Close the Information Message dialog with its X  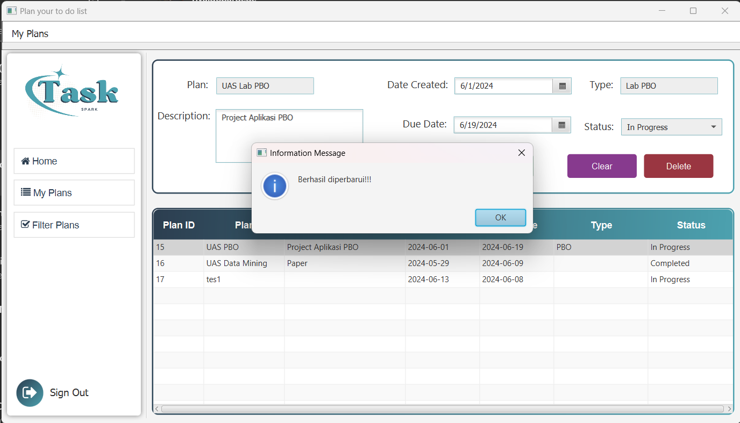click(521, 153)
